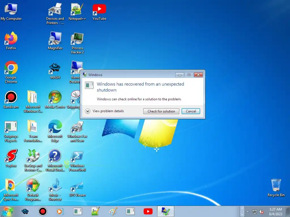Open the clock showing 1:27 AM
This screenshot has height=217, width=290.
click(x=276, y=212)
